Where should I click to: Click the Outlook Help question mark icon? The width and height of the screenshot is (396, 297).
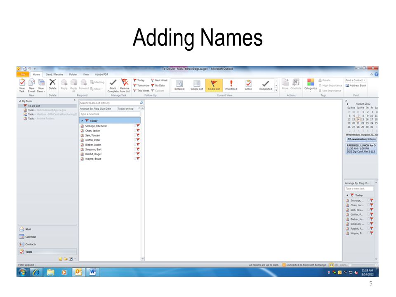[376, 74]
